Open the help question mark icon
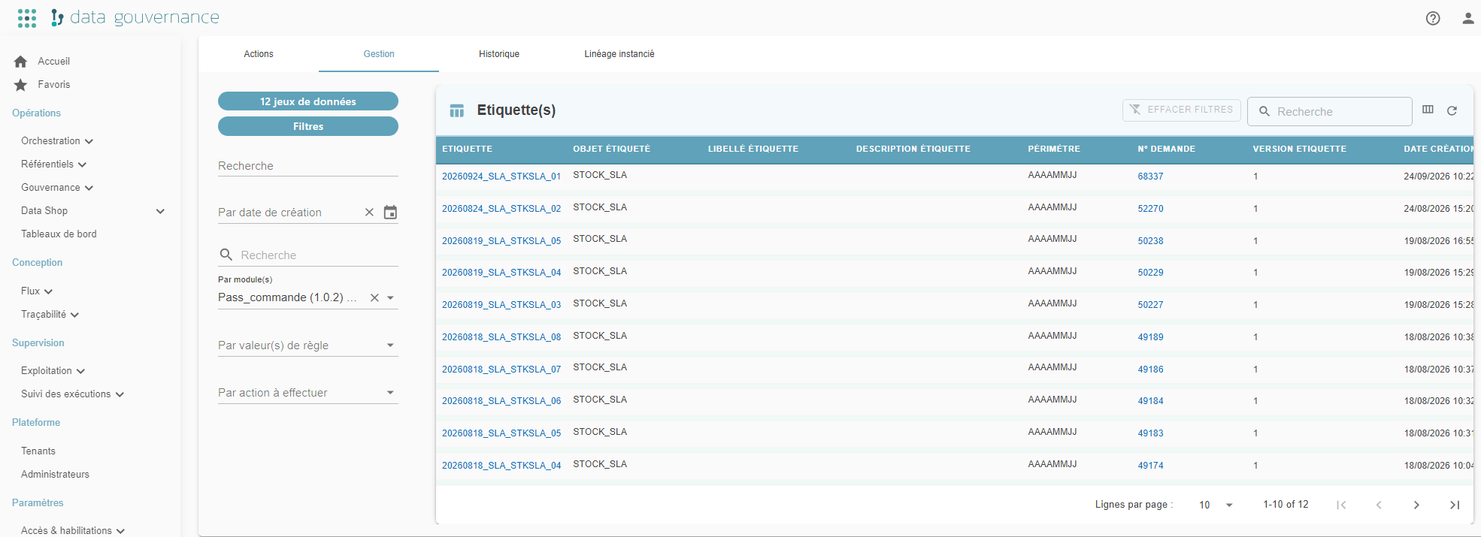Screen dimensions: 1481x537 [1433, 18]
